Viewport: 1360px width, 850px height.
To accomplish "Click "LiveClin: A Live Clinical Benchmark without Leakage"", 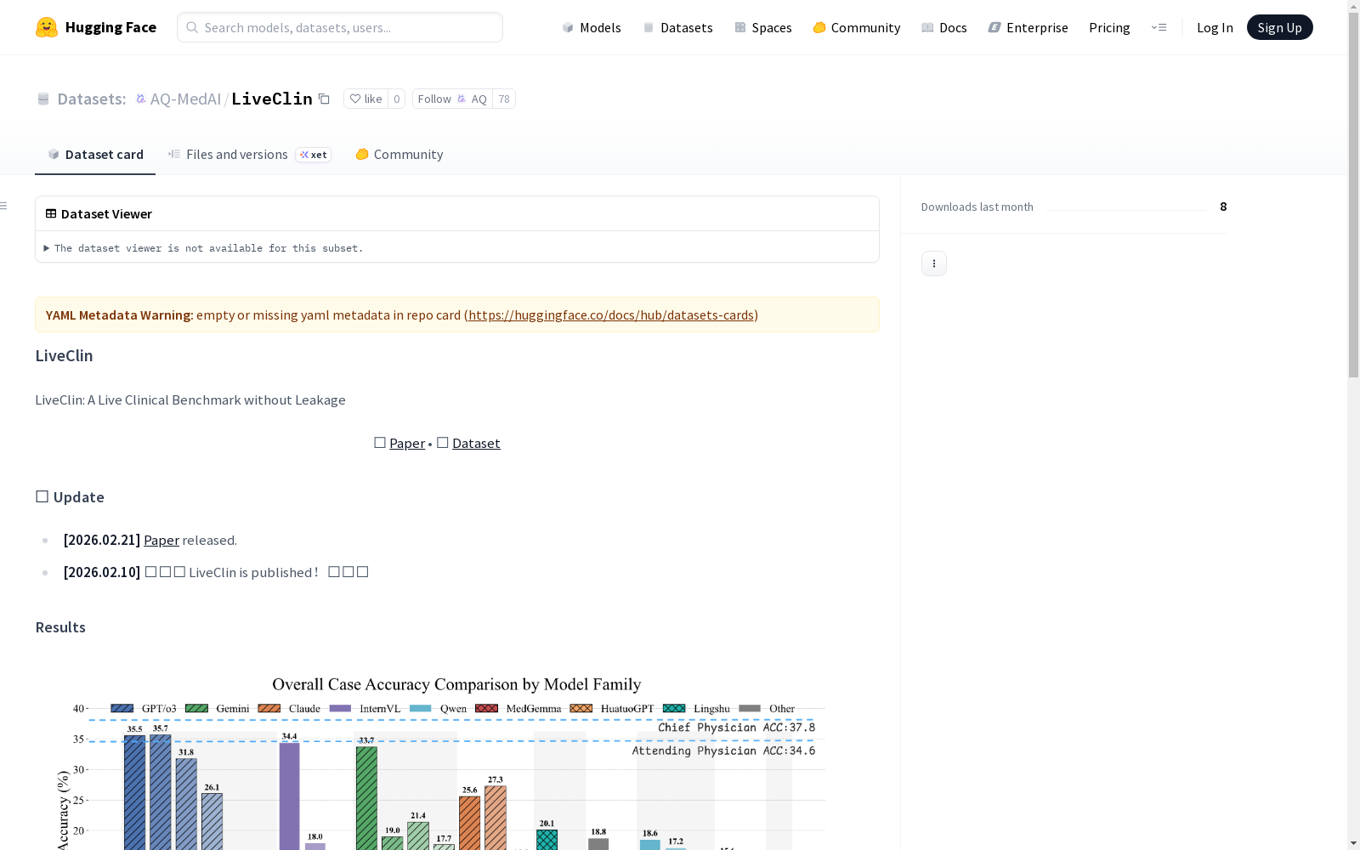I will coord(190,399).
